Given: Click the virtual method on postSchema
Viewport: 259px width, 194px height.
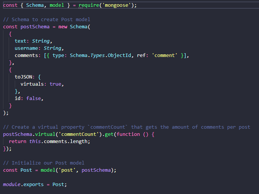Looking at the screenshot, I should pos(45,134).
